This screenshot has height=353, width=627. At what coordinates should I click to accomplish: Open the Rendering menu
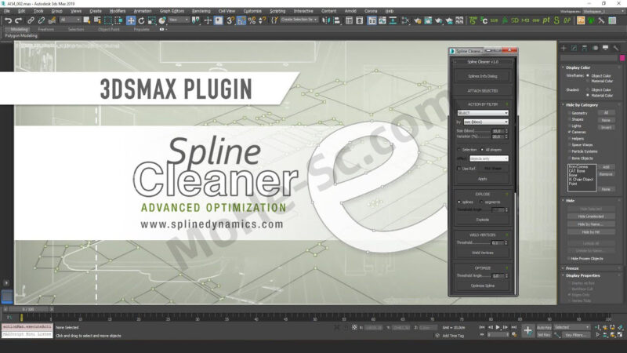click(201, 11)
